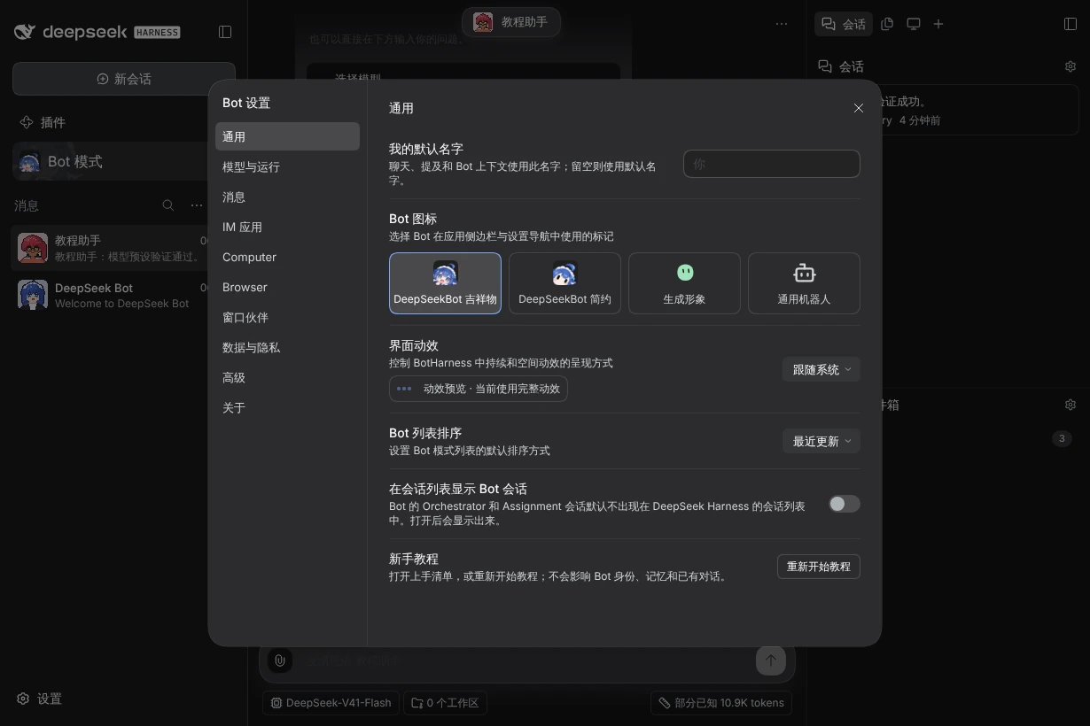This screenshot has width=1090, height=726.
Task: Open the 通用 settings section
Action: pos(287,136)
